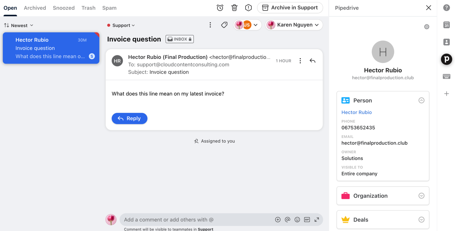Switch to the Trash tab
Image resolution: width=455 pixels, height=231 pixels.
pos(88,8)
